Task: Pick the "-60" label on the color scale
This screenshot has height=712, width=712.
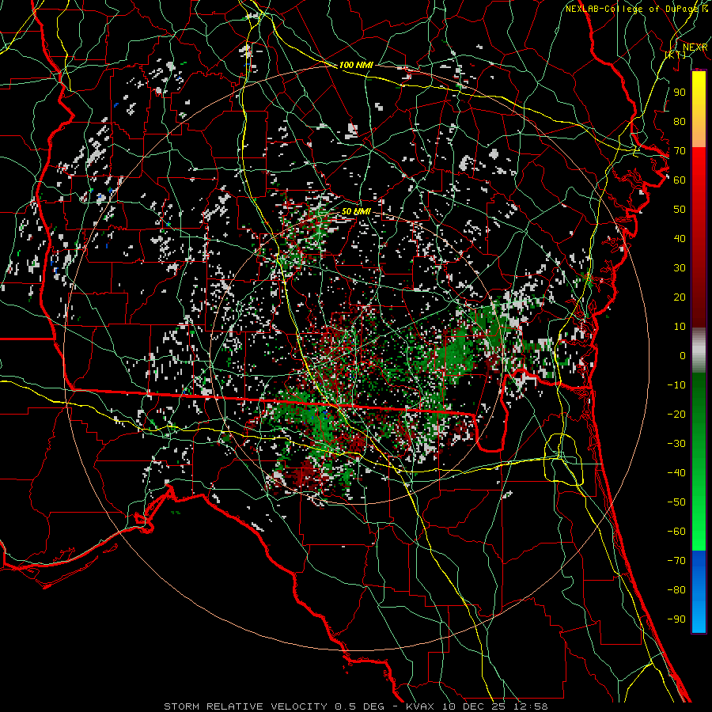Action: (x=676, y=532)
